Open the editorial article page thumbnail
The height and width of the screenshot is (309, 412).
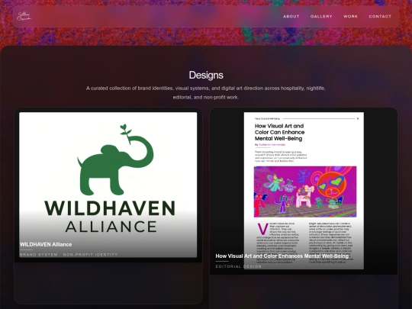(x=304, y=191)
